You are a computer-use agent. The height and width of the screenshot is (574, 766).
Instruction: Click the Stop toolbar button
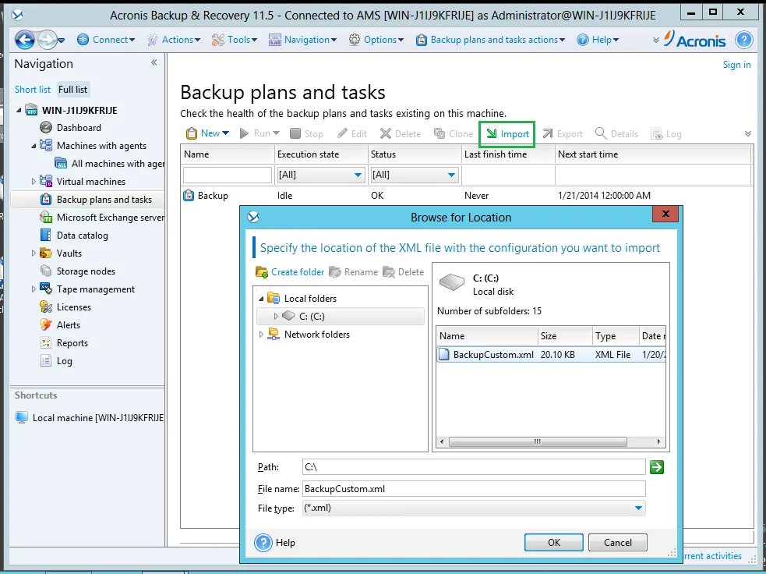point(306,133)
